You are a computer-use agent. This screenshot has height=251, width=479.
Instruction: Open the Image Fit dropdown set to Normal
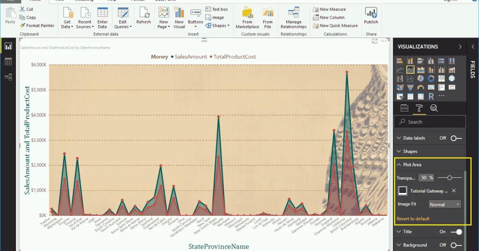tap(444, 204)
